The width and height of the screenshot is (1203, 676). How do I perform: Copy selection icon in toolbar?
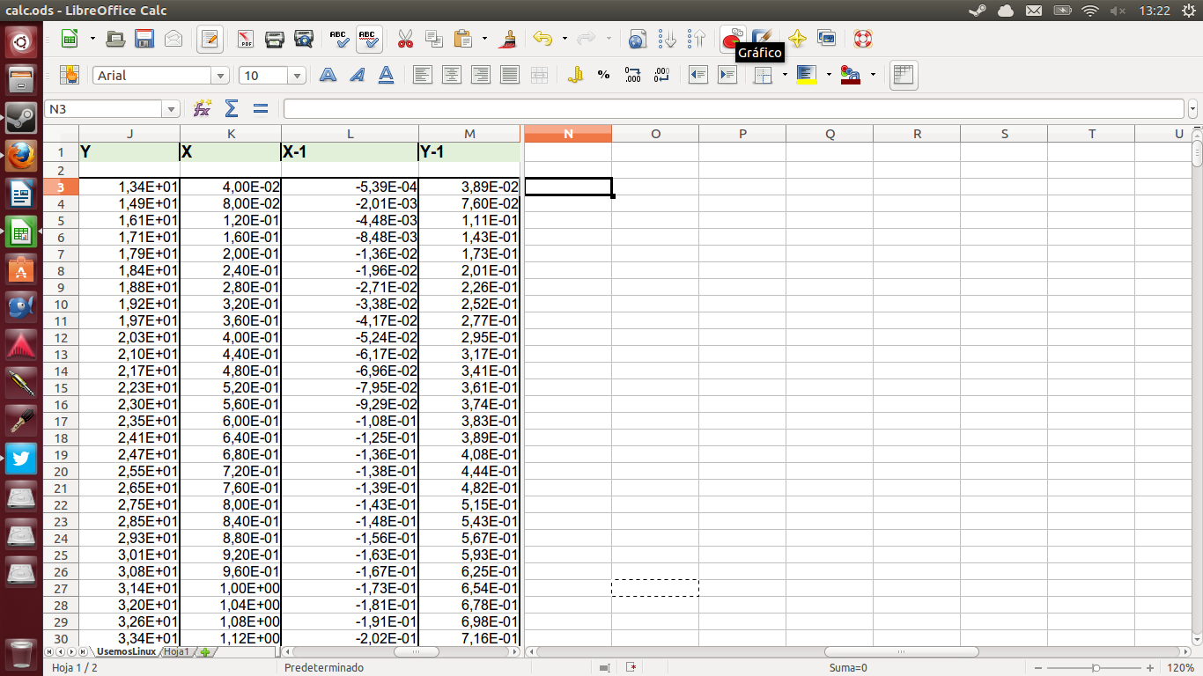click(x=434, y=39)
